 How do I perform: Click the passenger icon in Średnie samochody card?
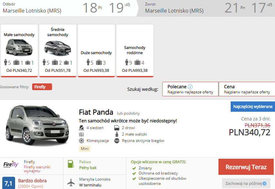pos(44,62)
